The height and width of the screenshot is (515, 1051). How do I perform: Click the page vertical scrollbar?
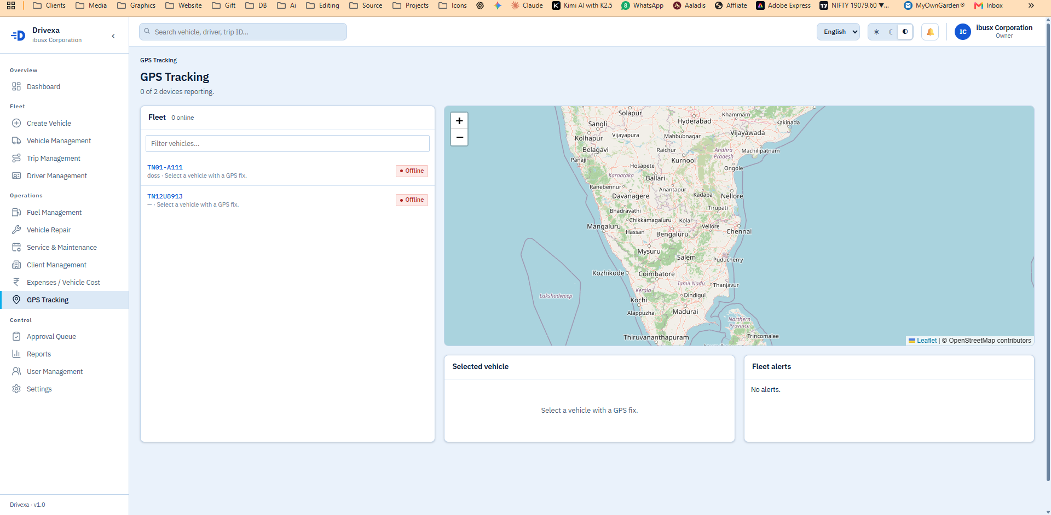point(1048,251)
